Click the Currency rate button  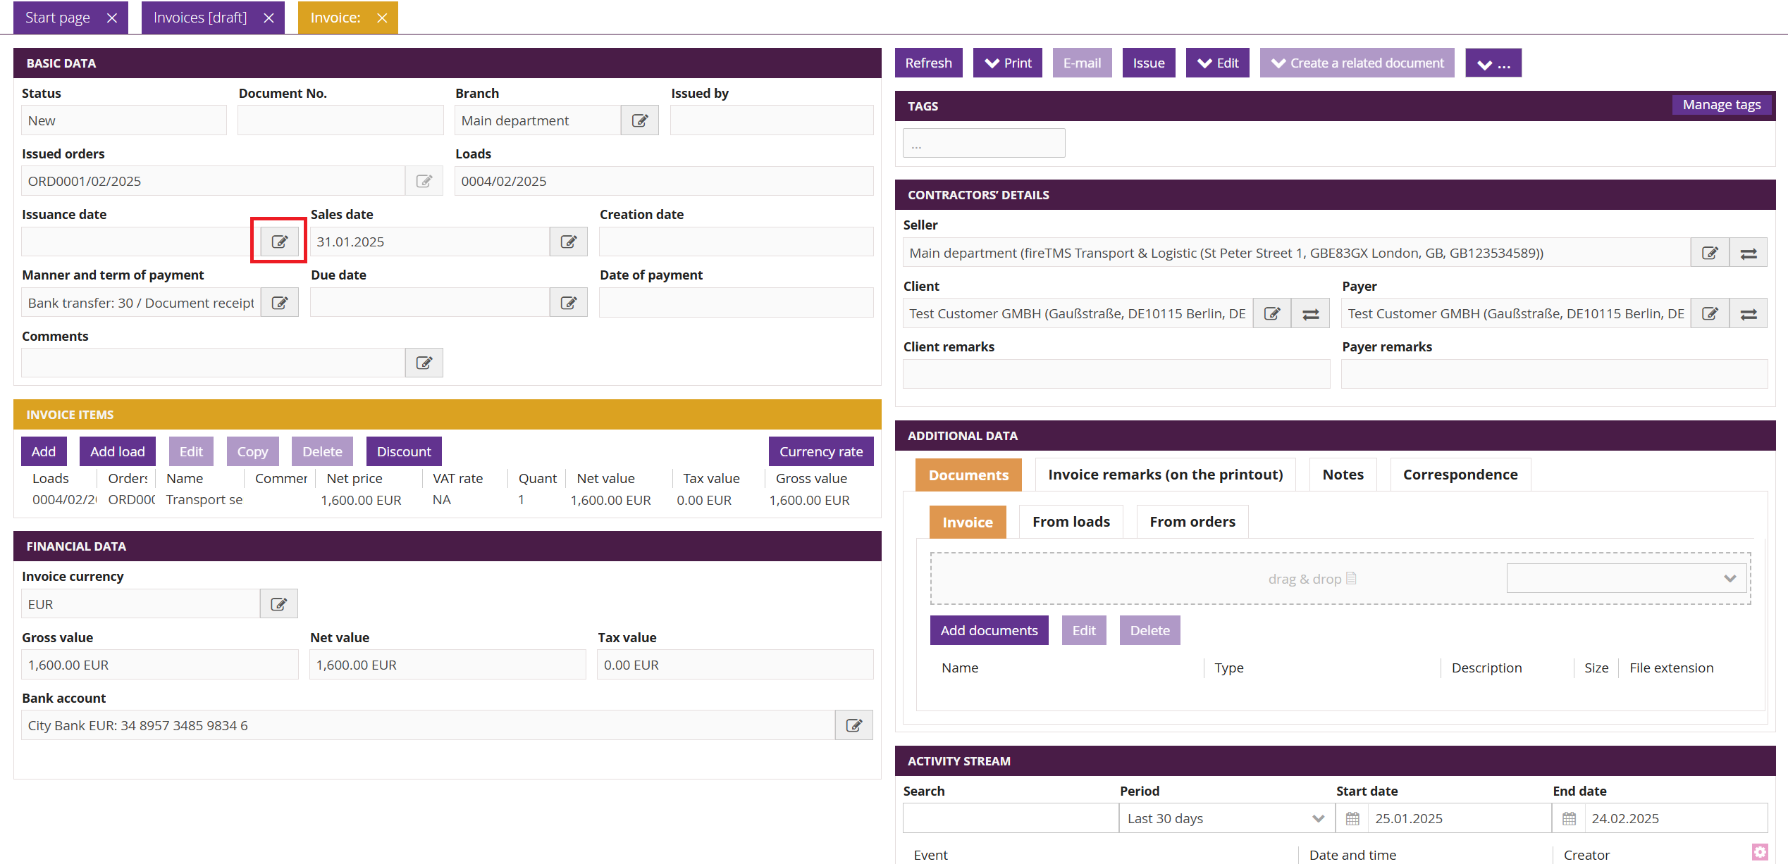coord(820,451)
